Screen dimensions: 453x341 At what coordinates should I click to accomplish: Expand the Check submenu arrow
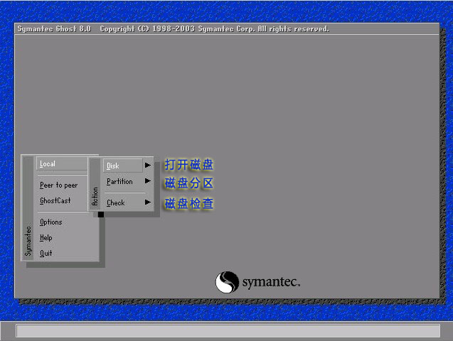[x=148, y=202]
